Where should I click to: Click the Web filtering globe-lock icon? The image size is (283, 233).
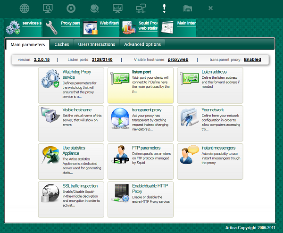pos(90,28)
